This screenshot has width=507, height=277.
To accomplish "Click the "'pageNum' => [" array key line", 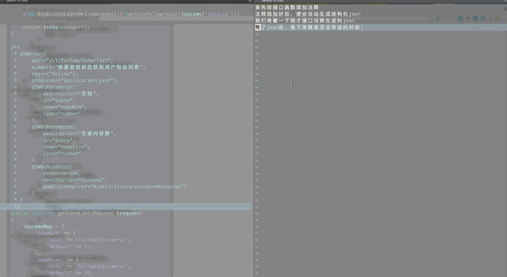I will [x=55, y=233].
